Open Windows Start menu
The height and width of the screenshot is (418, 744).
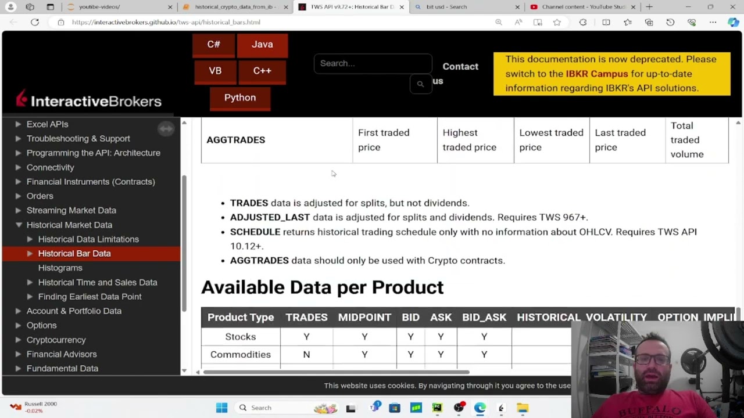(221, 408)
